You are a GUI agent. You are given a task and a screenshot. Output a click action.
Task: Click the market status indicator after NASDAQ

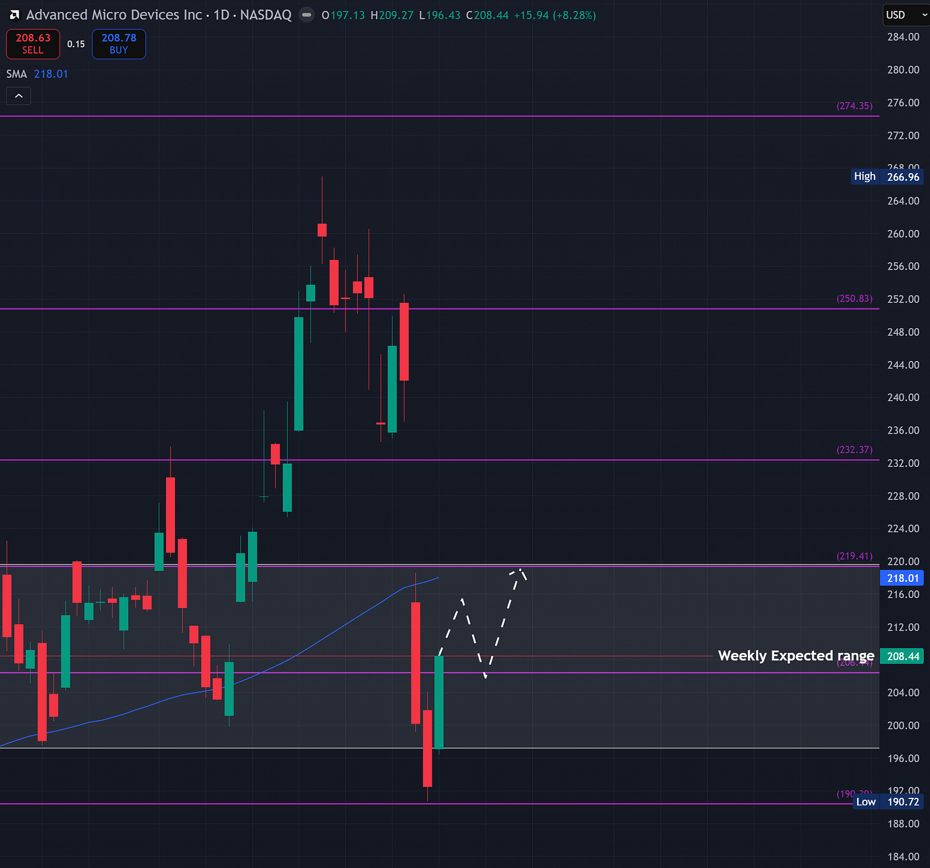coord(307,15)
